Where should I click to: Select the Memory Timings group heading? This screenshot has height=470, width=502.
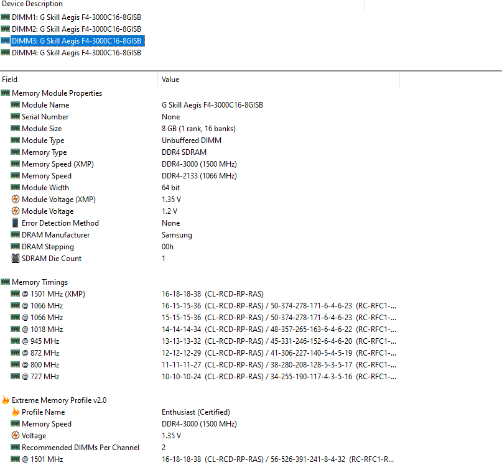(x=40, y=282)
